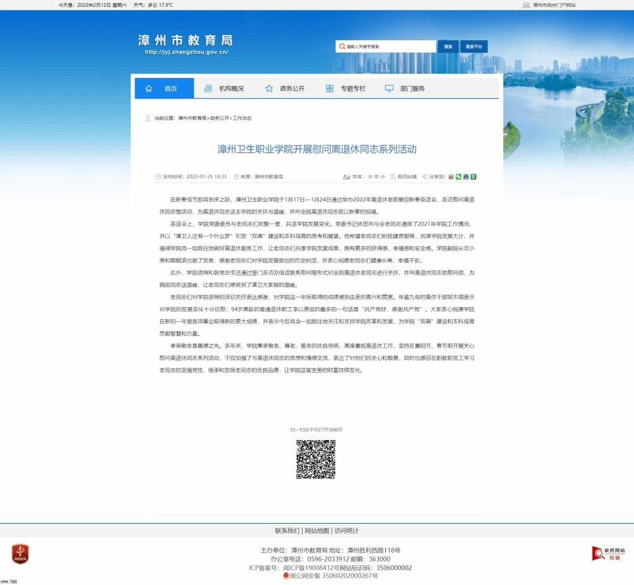Viewport: 634px width, 585px height.
Task: Open 部门服务 navigation item
Action: point(406,89)
